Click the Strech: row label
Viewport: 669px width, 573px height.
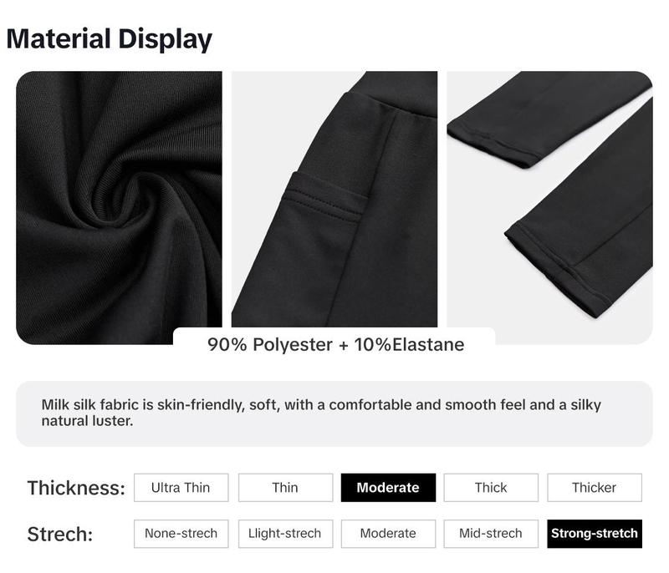coord(60,534)
